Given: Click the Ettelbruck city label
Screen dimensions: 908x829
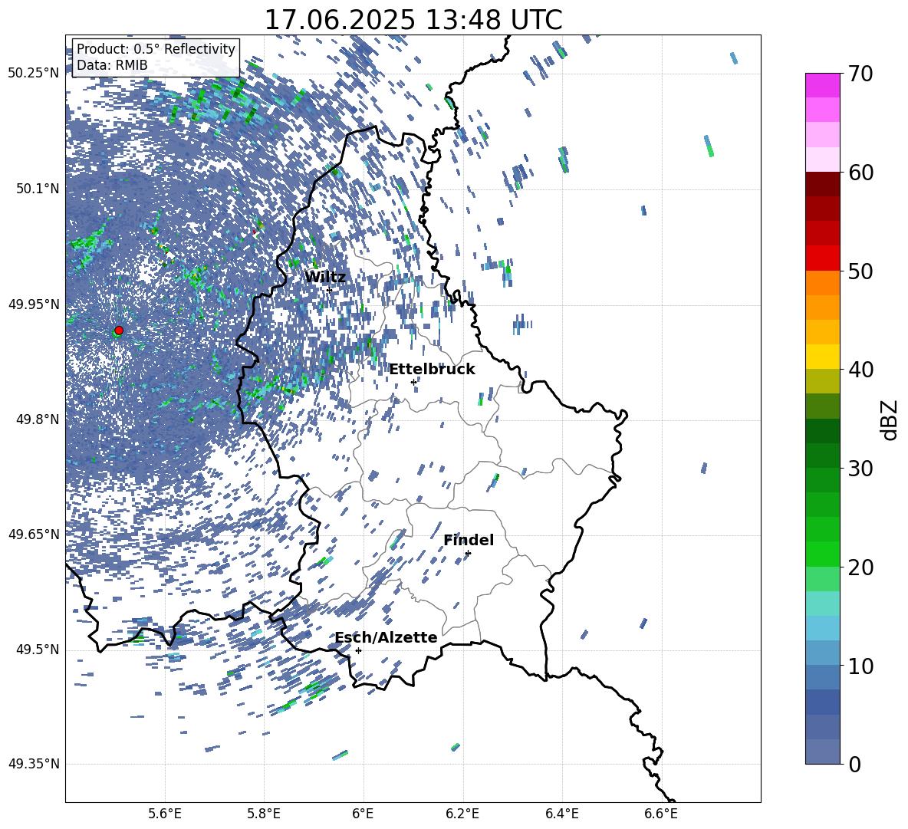Looking at the screenshot, I should [432, 370].
